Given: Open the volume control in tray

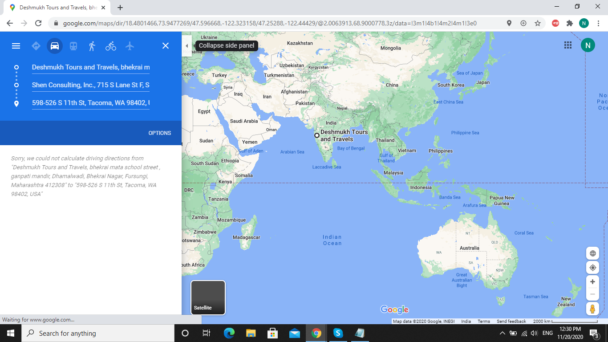Looking at the screenshot, I should 534,333.
